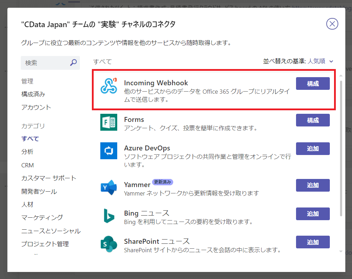352x279 pixels.
Task: Add the SharePoint ニュース connector
Action: (x=313, y=242)
